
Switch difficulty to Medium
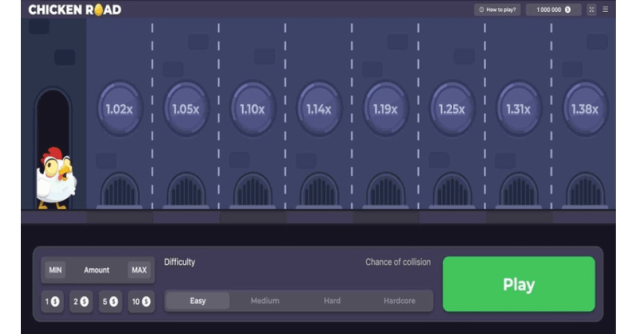[x=265, y=301]
